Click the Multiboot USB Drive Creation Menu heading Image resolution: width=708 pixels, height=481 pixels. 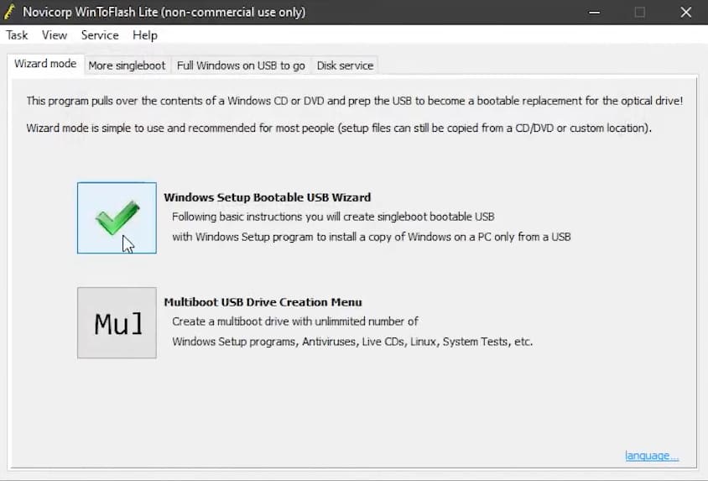pos(263,302)
